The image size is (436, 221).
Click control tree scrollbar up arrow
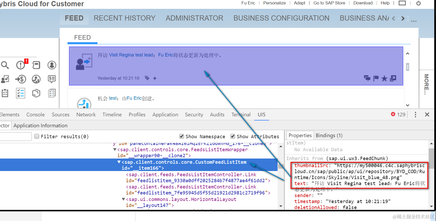[x=281, y=146]
